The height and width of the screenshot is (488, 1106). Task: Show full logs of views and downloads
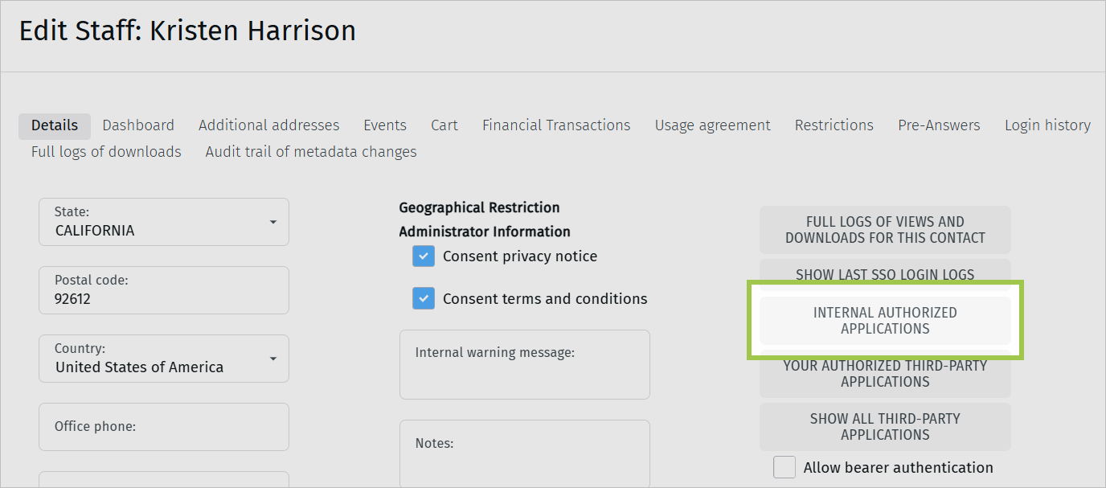[x=884, y=230]
